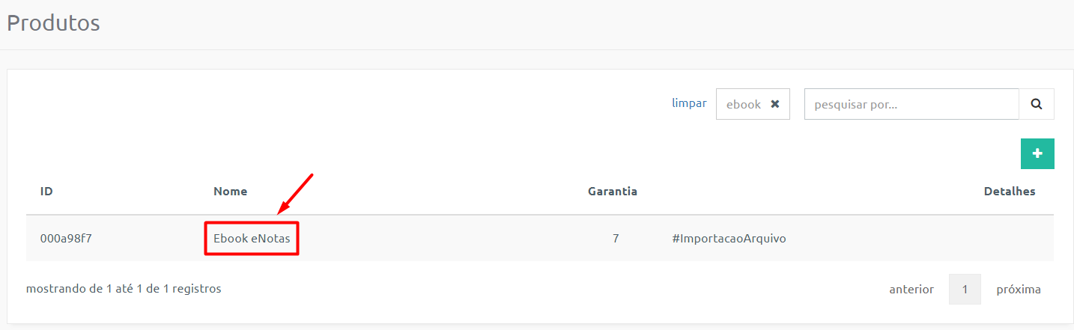Sort by the Garantia column header

click(613, 192)
